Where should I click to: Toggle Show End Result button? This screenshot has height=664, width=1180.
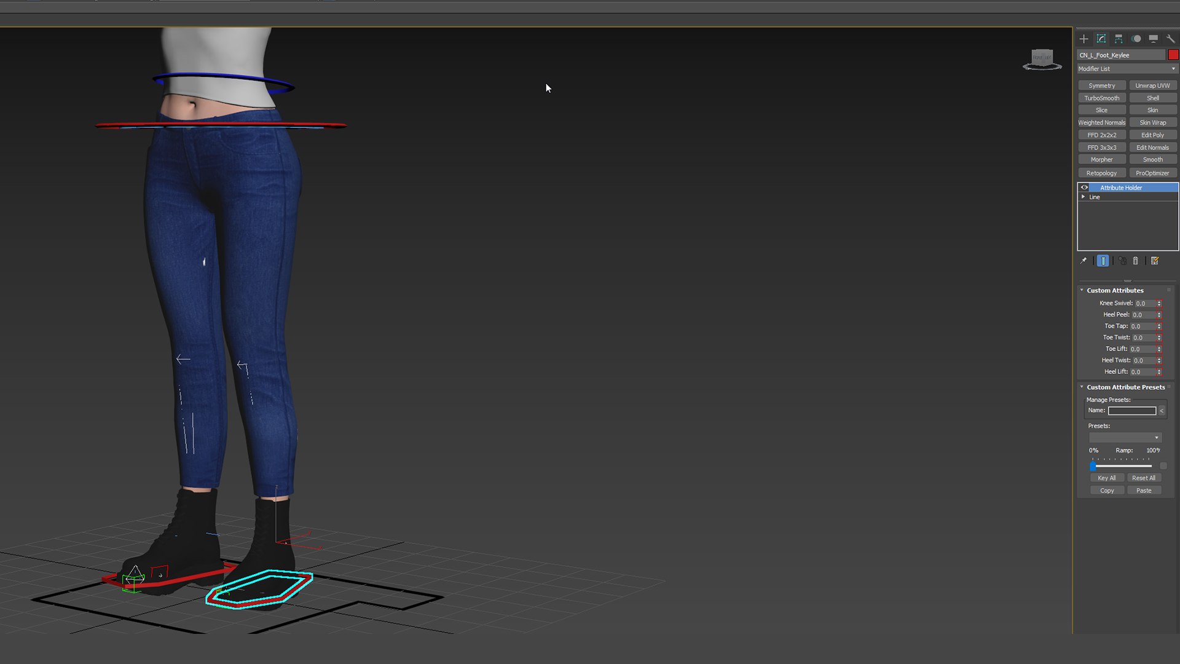(x=1103, y=261)
